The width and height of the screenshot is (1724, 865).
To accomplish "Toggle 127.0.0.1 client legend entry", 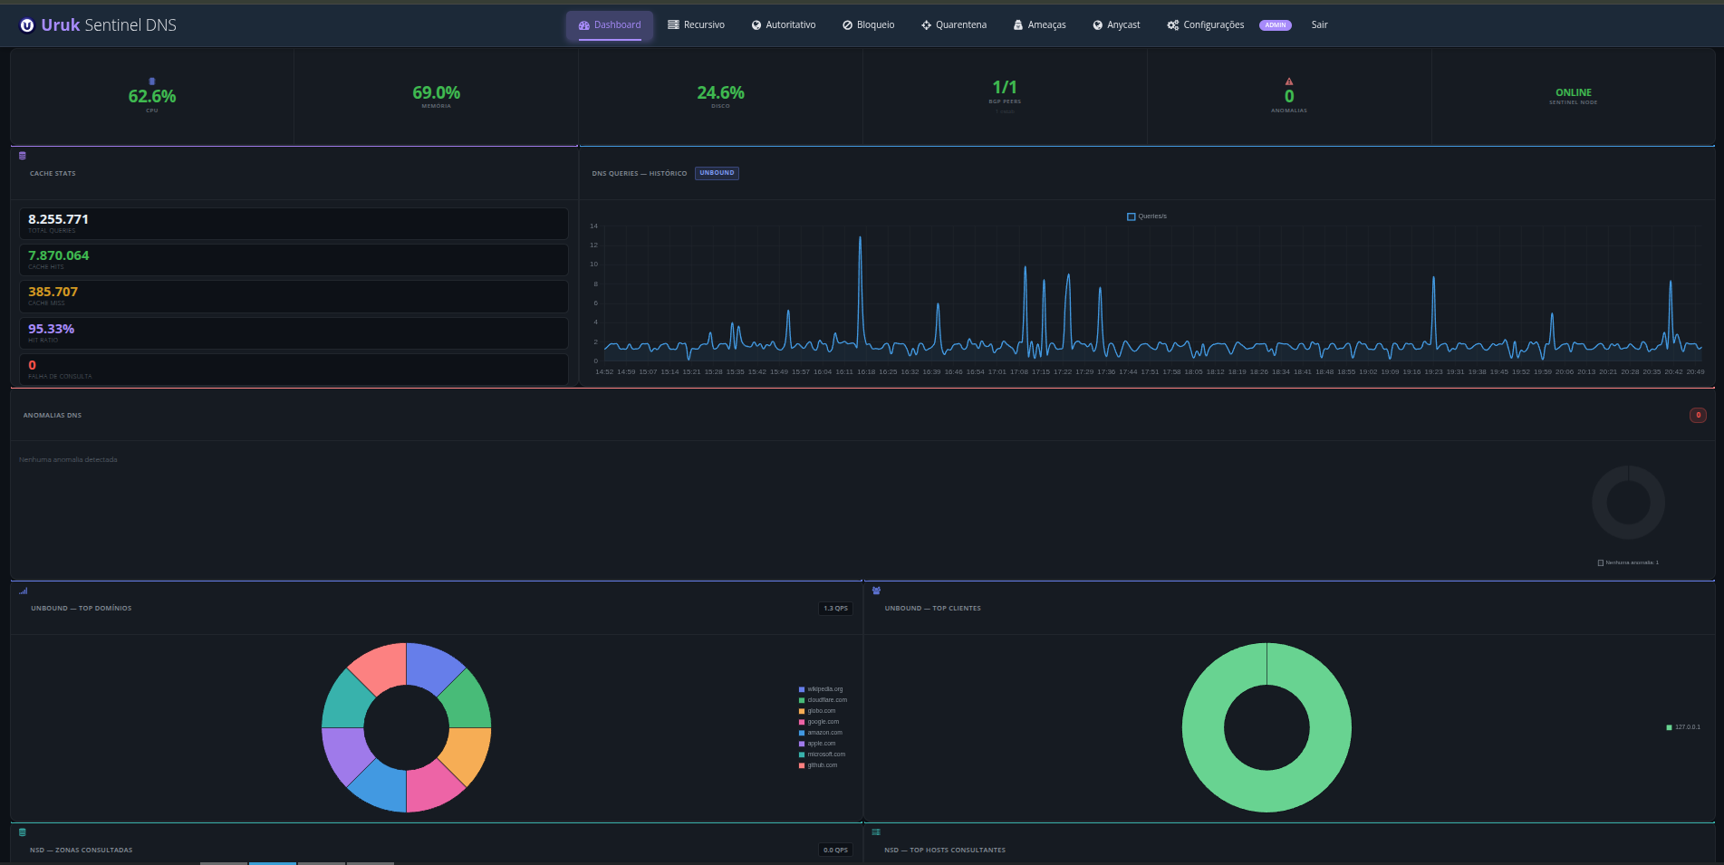I will 1683,727.
